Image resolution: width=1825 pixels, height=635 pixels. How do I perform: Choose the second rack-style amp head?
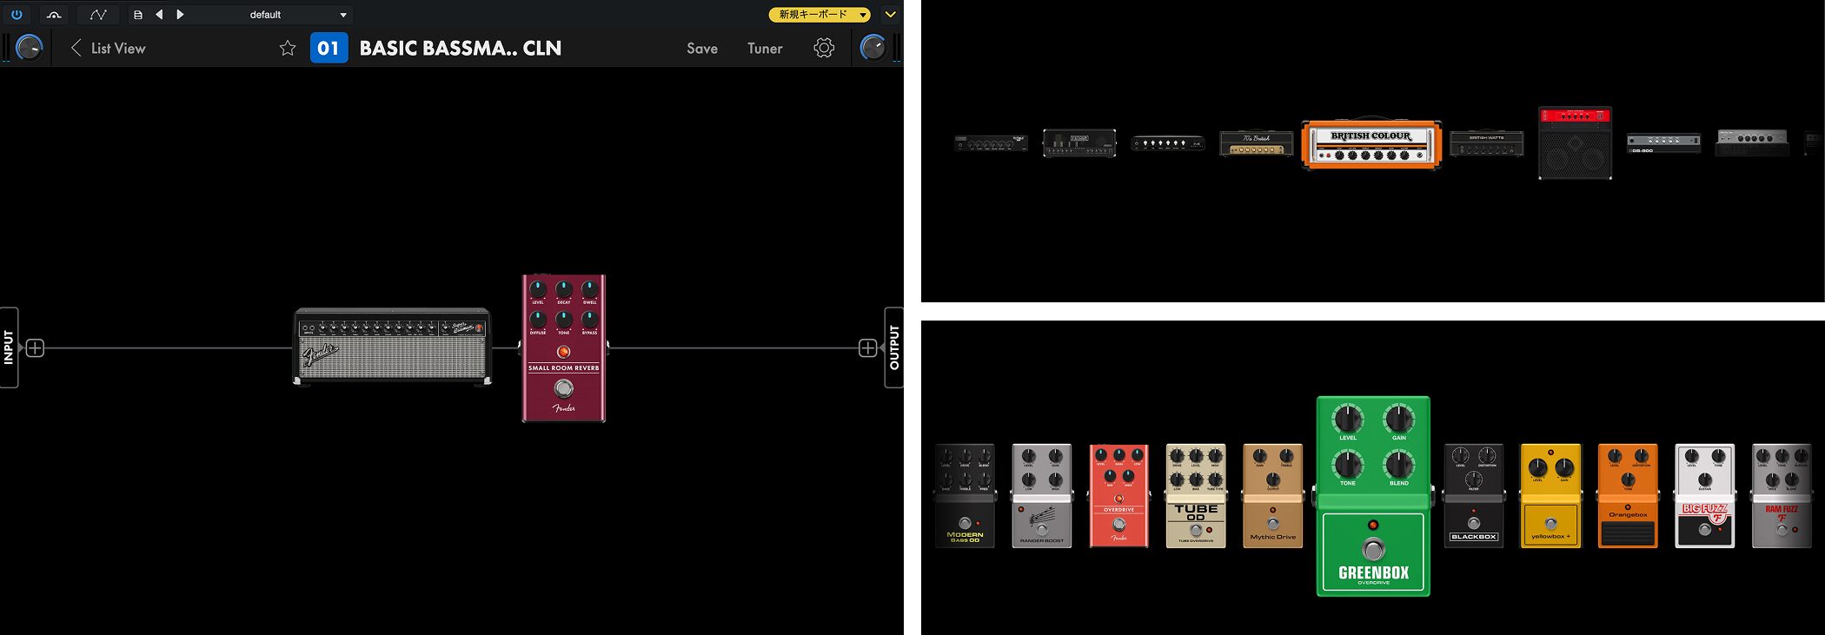click(1079, 143)
